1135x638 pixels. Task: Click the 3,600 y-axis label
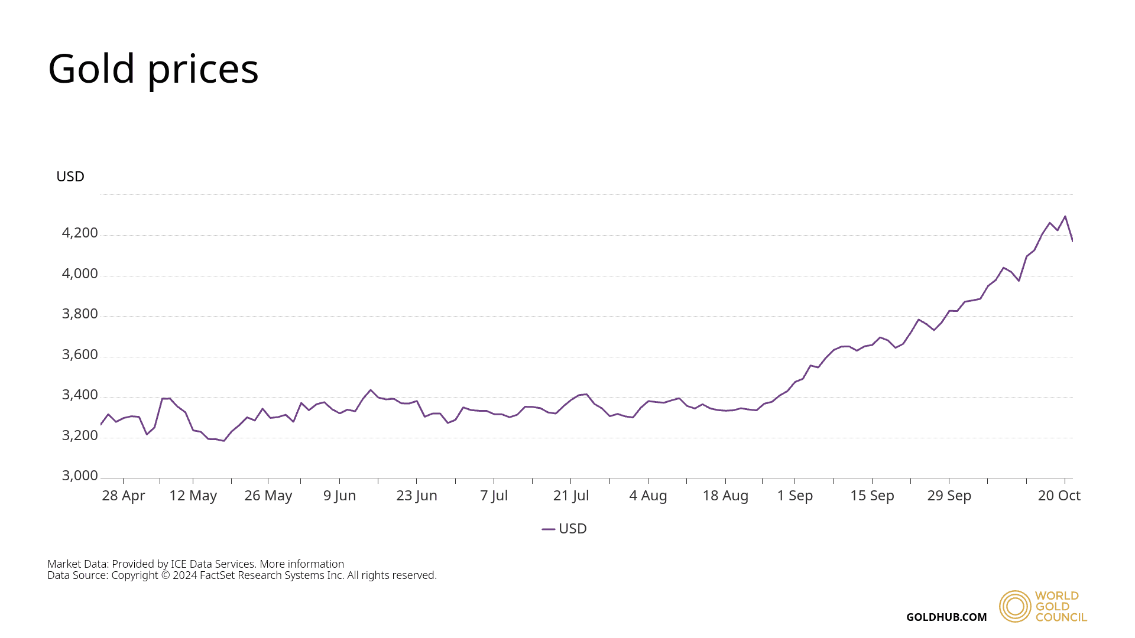[80, 354]
